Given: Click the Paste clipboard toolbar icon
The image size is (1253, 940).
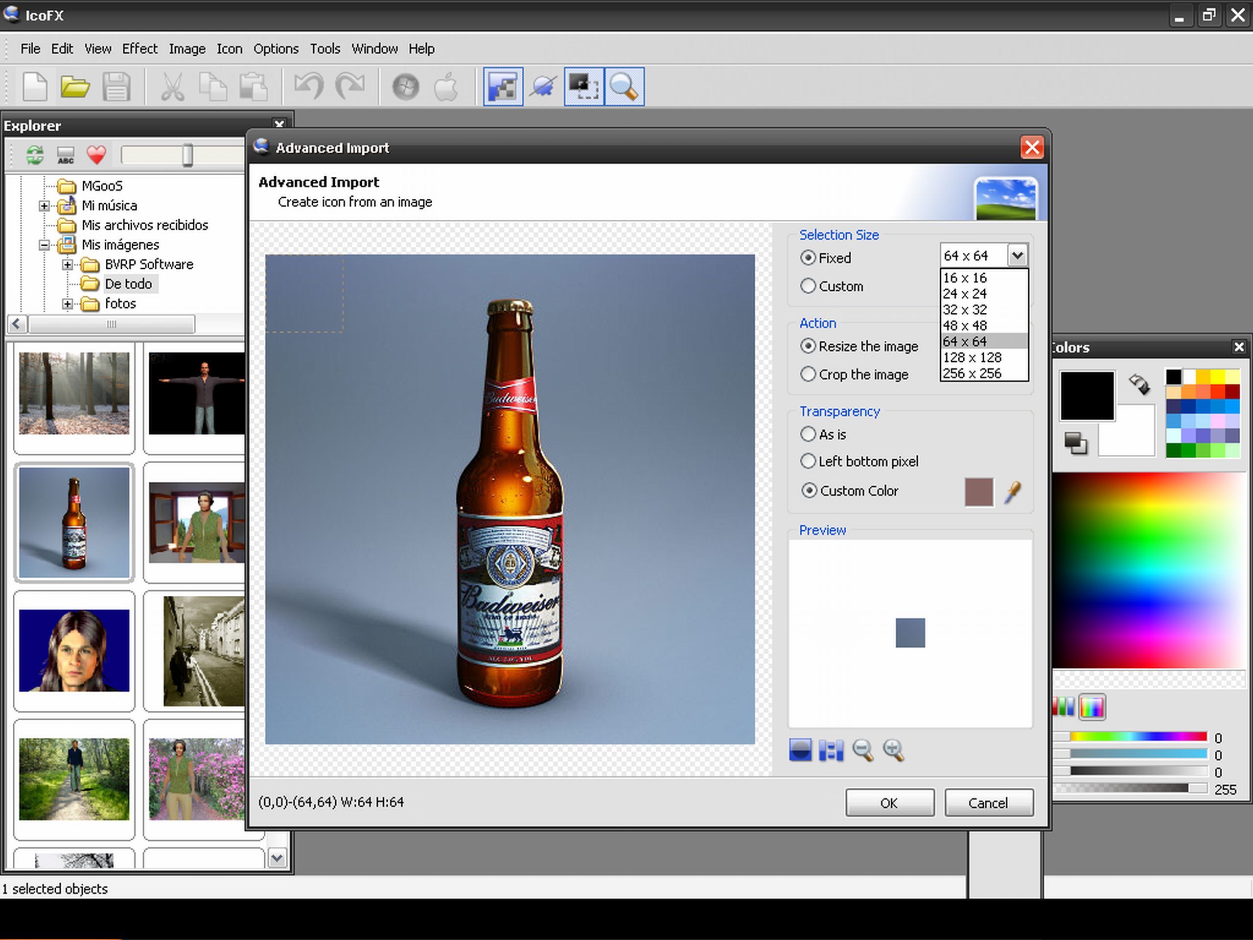Looking at the screenshot, I should pyautogui.click(x=253, y=87).
